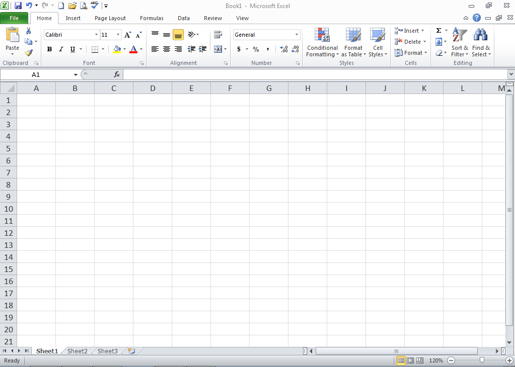Open the Font name dropdown (Calibri)
The image size is (515, 367).
(96, 35)
